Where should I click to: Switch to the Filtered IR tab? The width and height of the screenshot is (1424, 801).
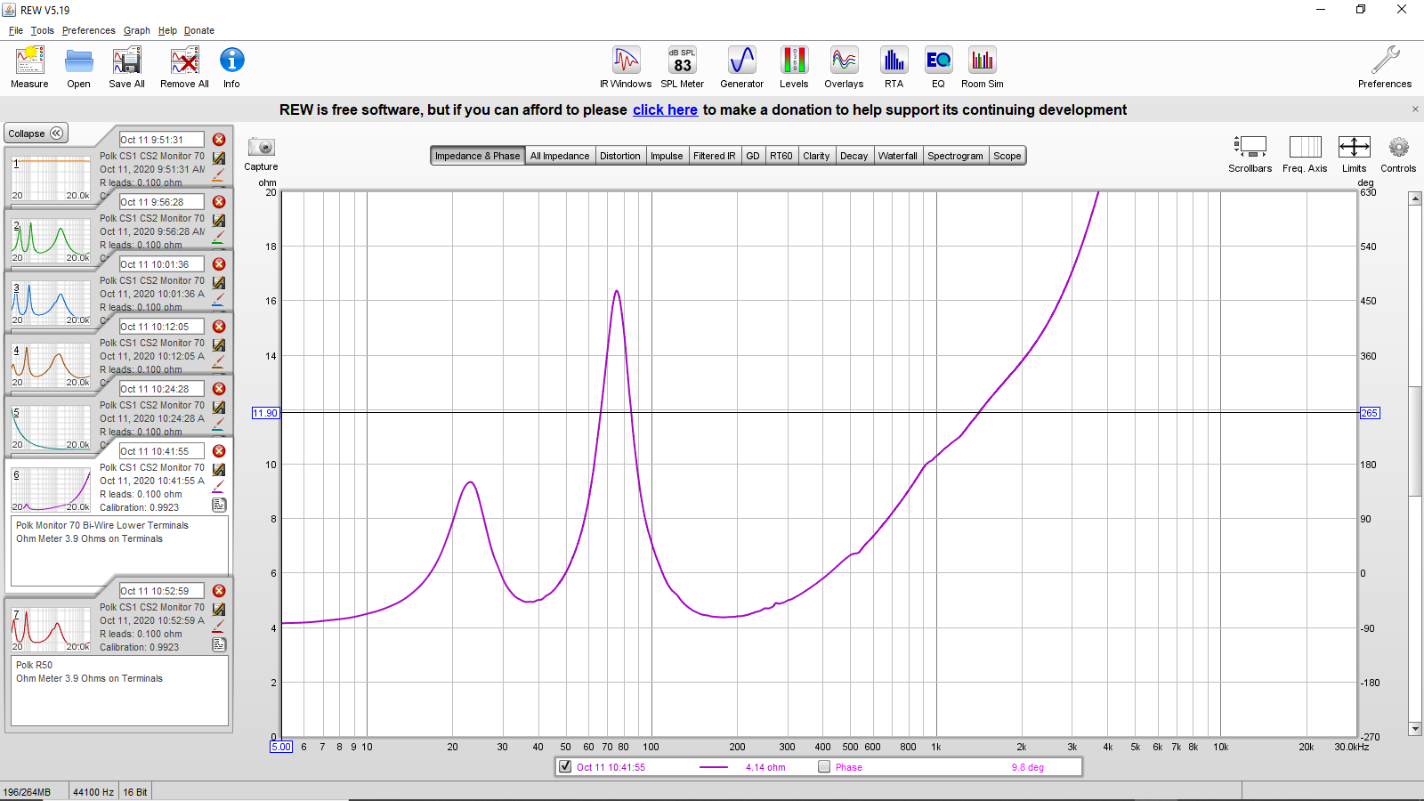714,156
